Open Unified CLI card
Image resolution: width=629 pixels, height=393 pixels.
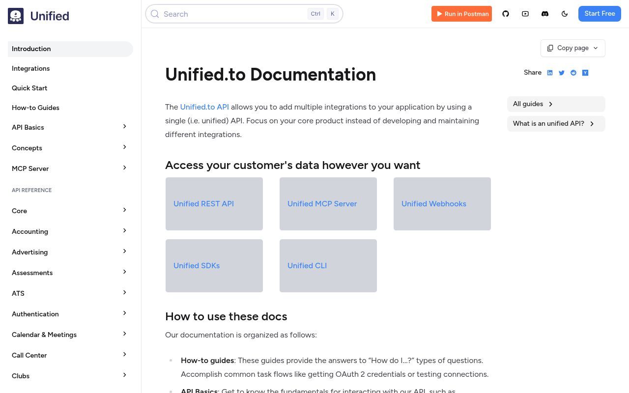coord(328,266)
